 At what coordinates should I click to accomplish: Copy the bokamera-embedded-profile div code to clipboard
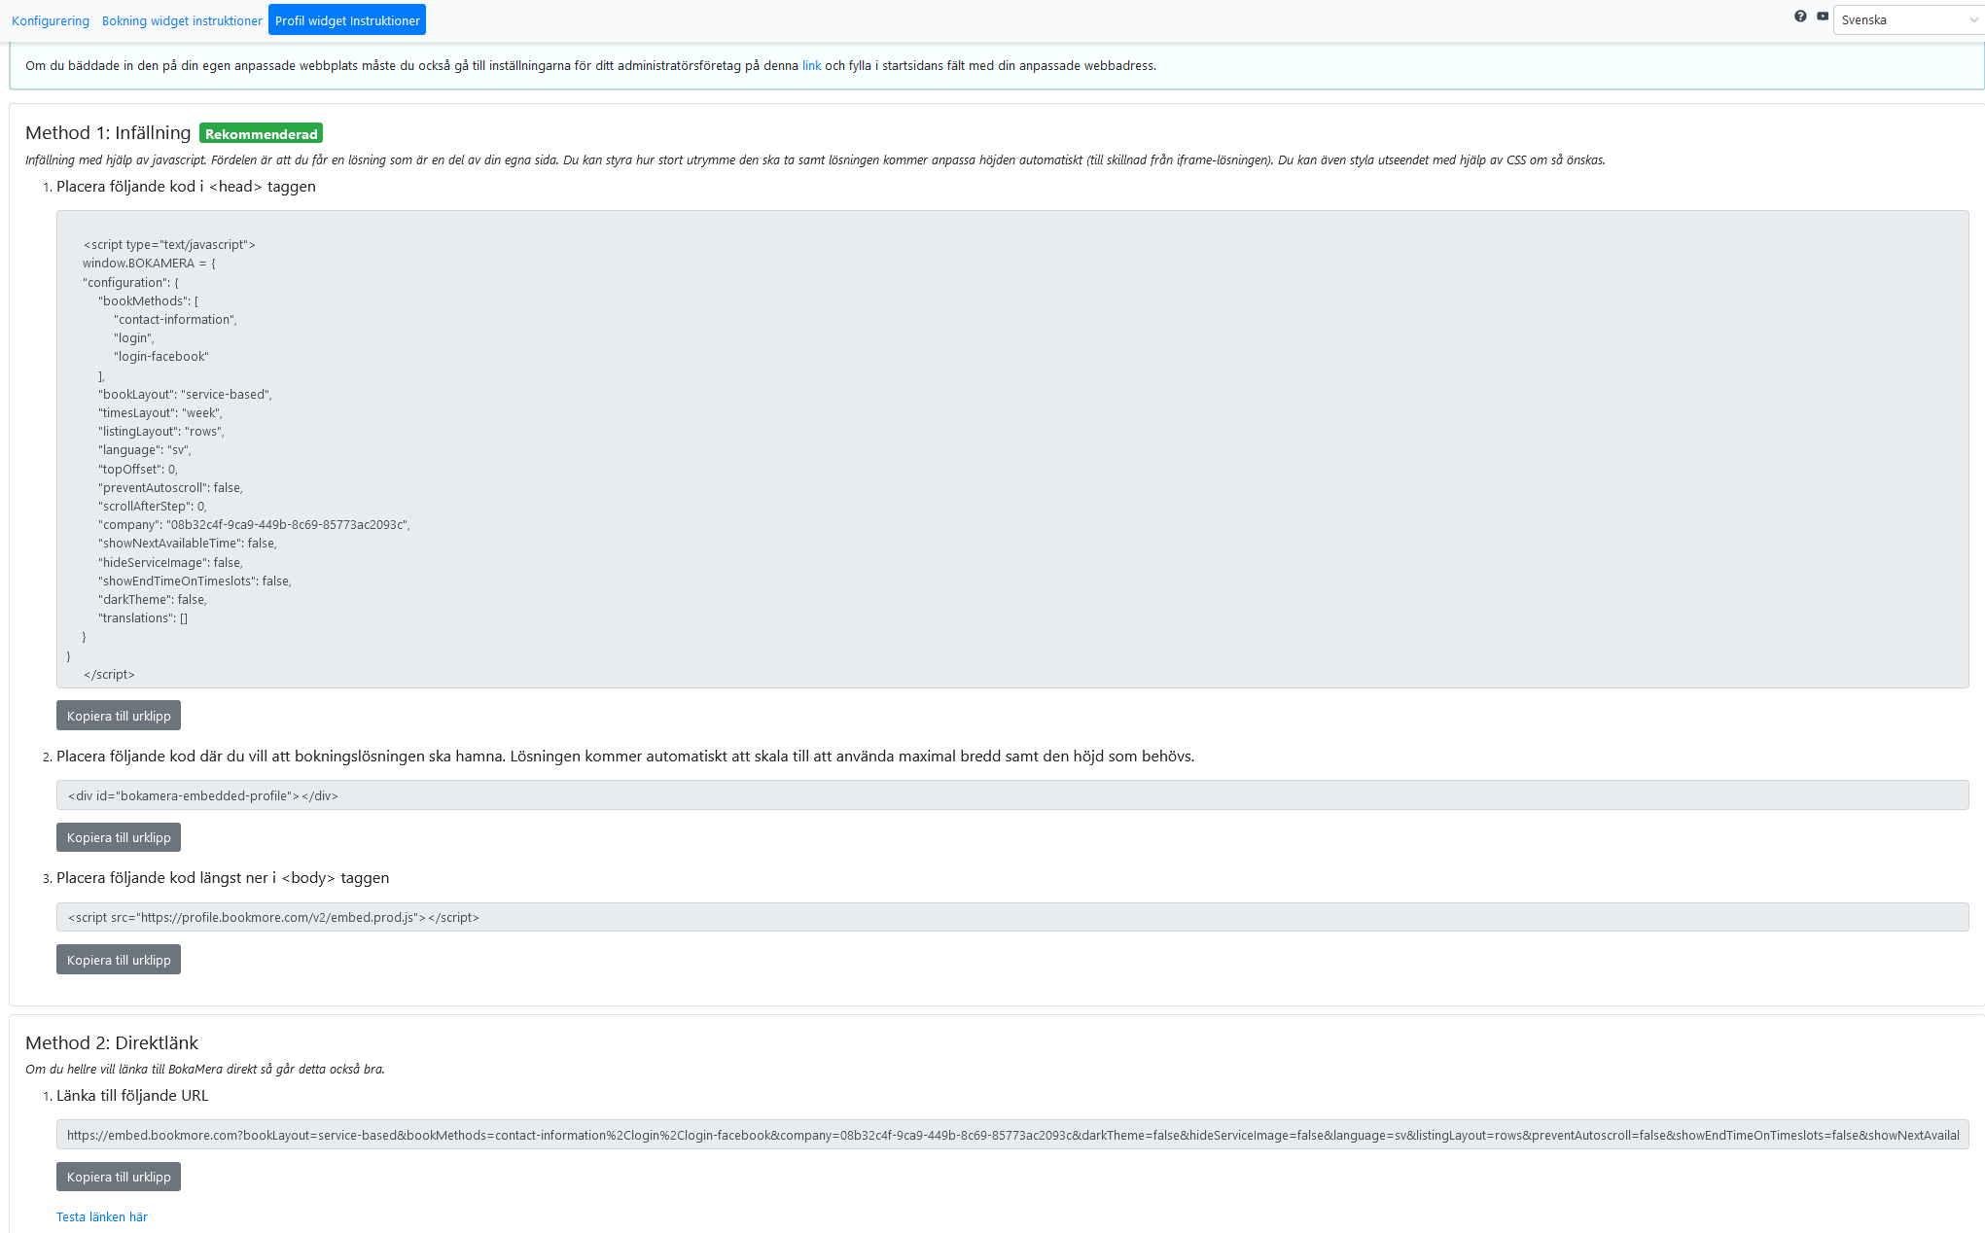coord(119,837)
